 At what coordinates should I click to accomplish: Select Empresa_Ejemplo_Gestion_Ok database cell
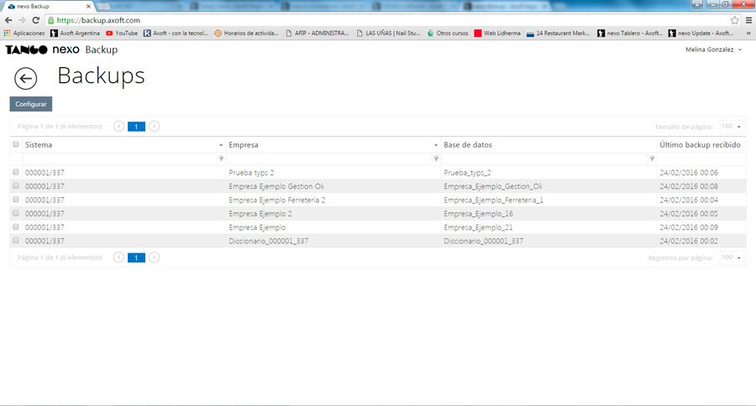[x=493, y=186]
